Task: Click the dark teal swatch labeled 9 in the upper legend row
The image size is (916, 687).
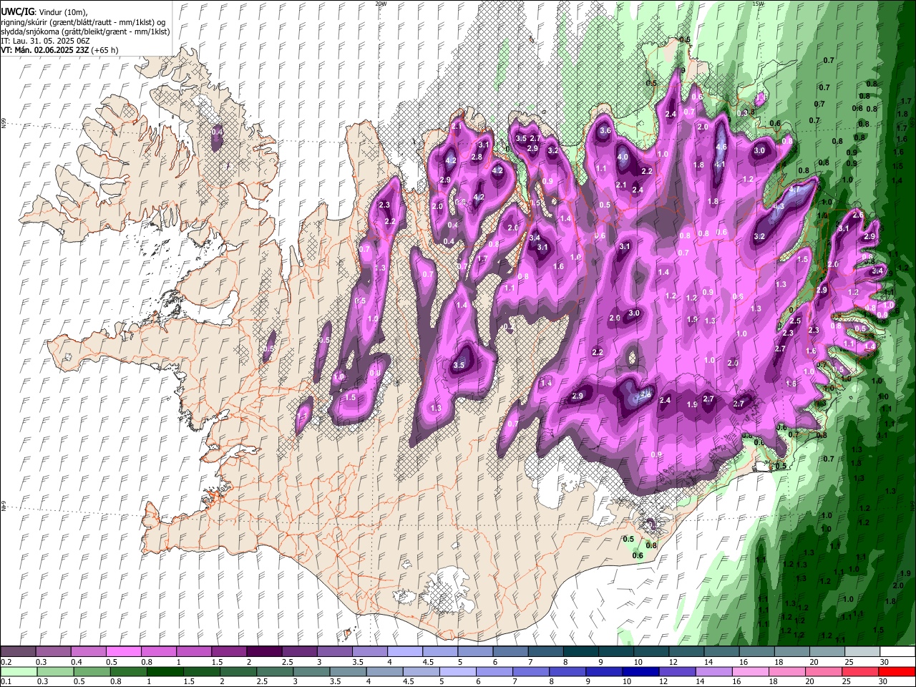Action: click(x=616, y=652)
